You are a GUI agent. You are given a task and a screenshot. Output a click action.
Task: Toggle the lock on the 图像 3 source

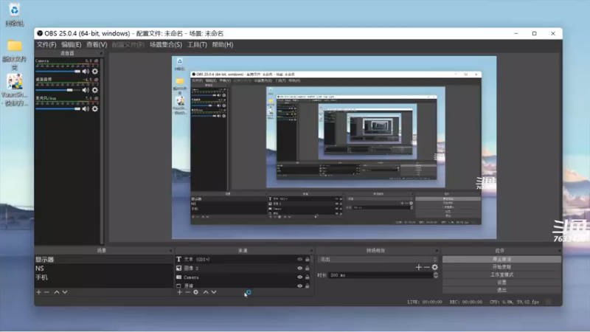click(x=308, y=269)
